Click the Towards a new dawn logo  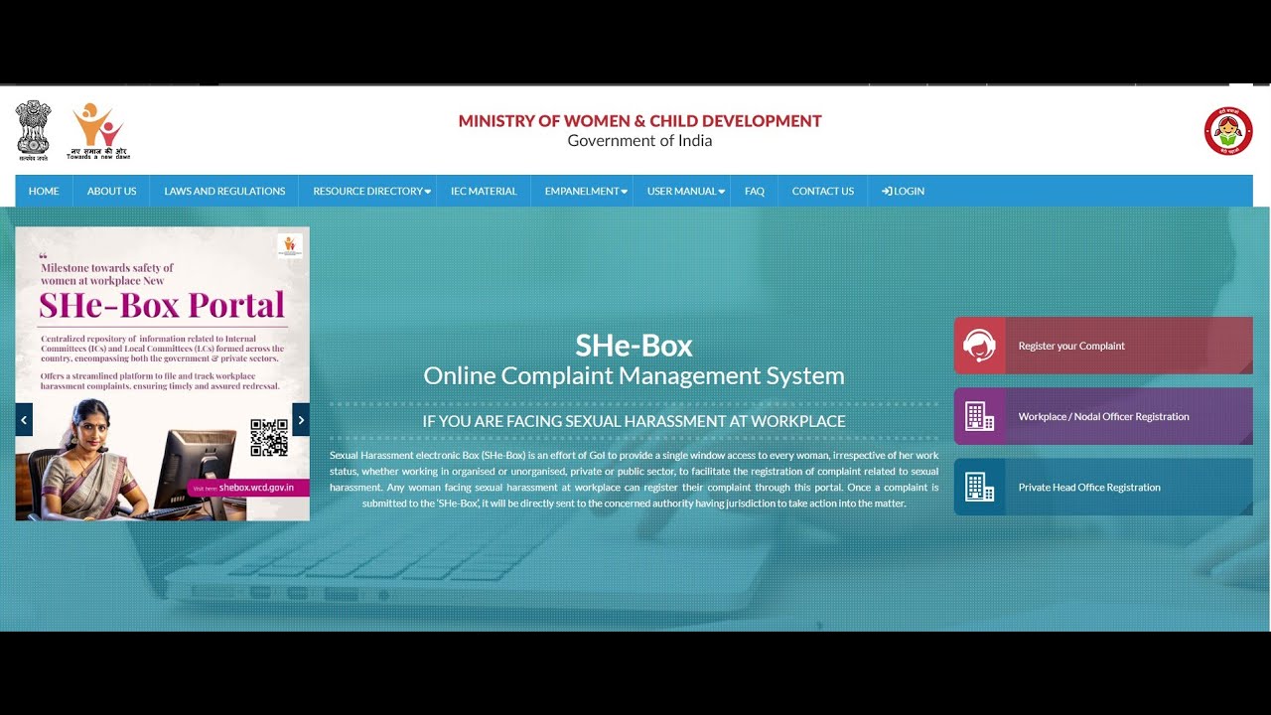(x=98, y=131)
